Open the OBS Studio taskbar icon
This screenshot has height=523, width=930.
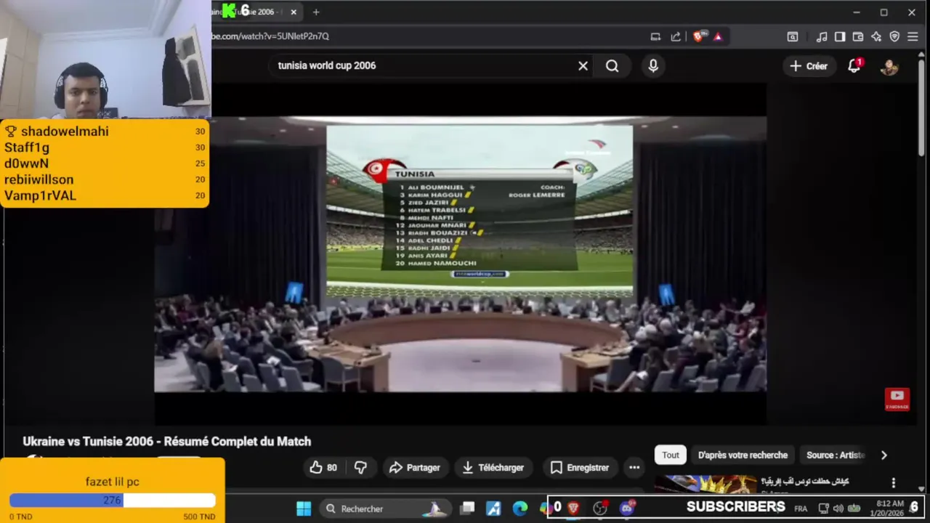(x=600, y=508)
